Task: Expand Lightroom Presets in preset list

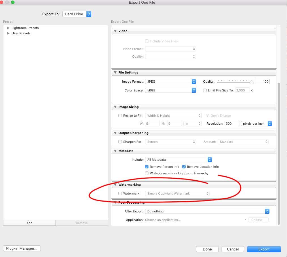Action: 8,28
